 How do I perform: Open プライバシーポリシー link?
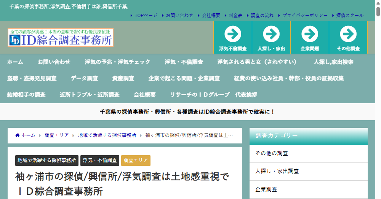coord(305,16)
